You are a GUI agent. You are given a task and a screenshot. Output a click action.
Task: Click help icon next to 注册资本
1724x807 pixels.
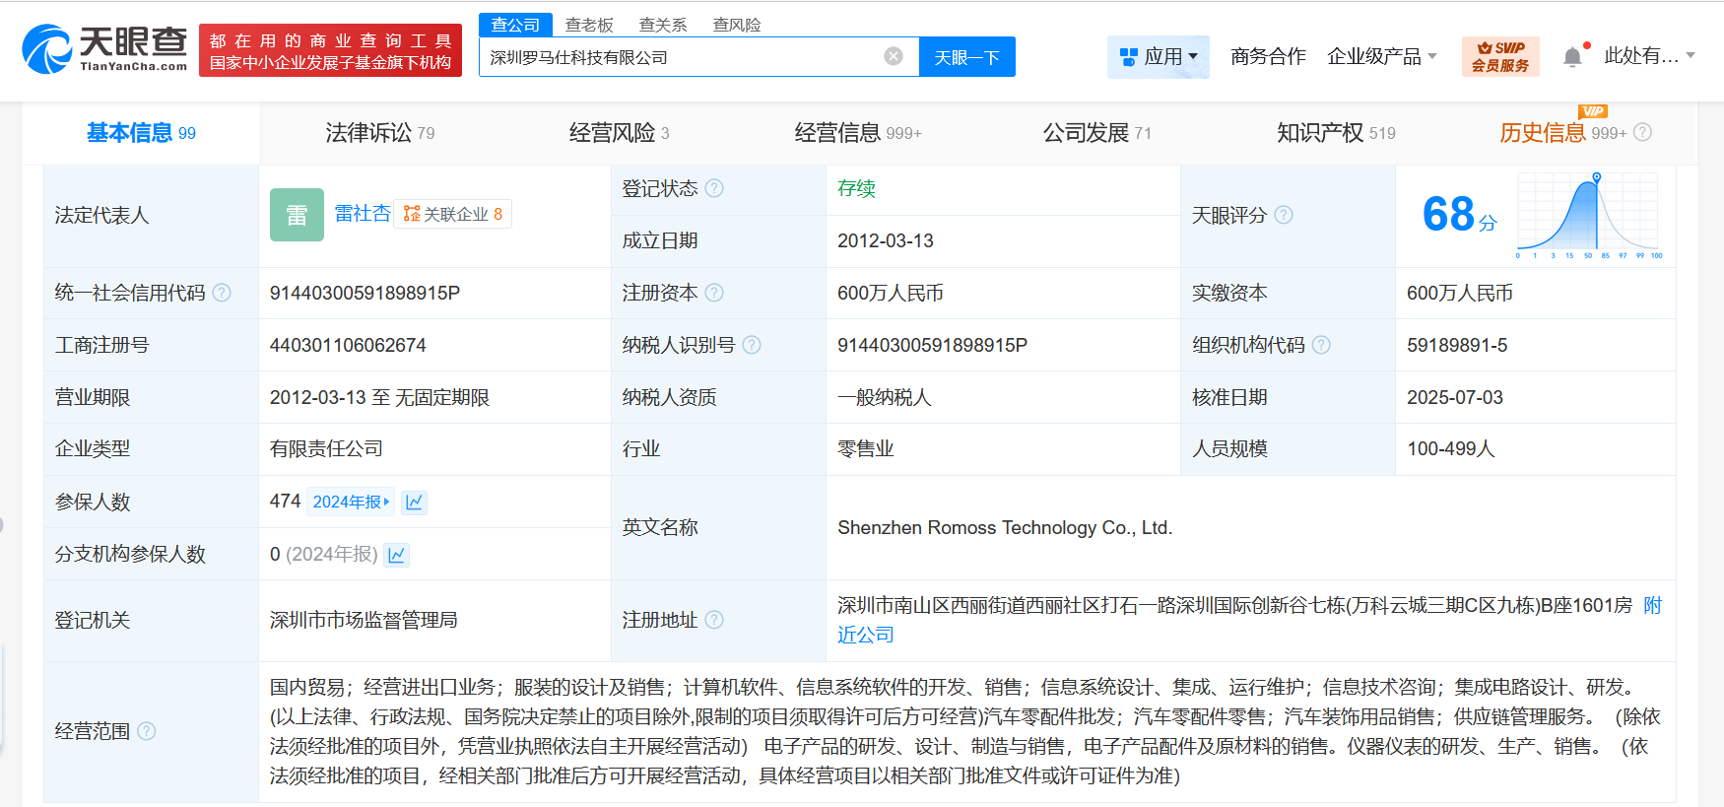pyautogui.click(x=714, y=293)
